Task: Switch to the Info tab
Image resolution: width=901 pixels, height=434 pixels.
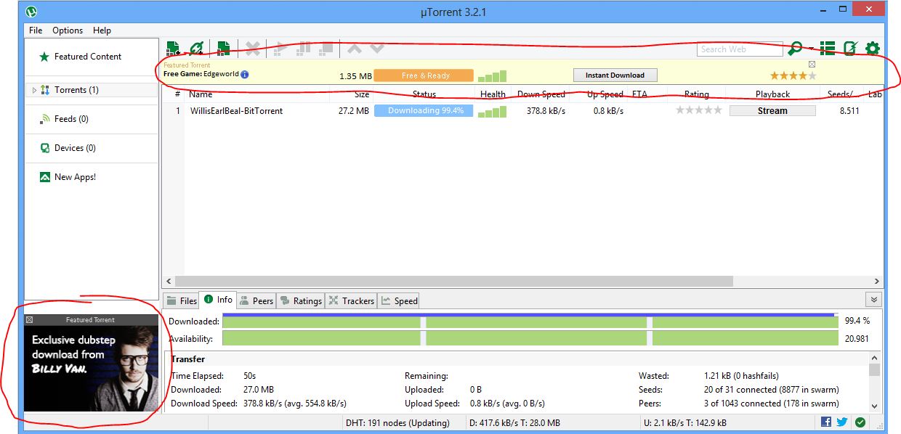Action: 218,300
